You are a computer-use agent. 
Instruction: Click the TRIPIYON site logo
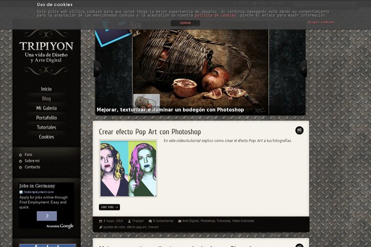click(46, 52)
